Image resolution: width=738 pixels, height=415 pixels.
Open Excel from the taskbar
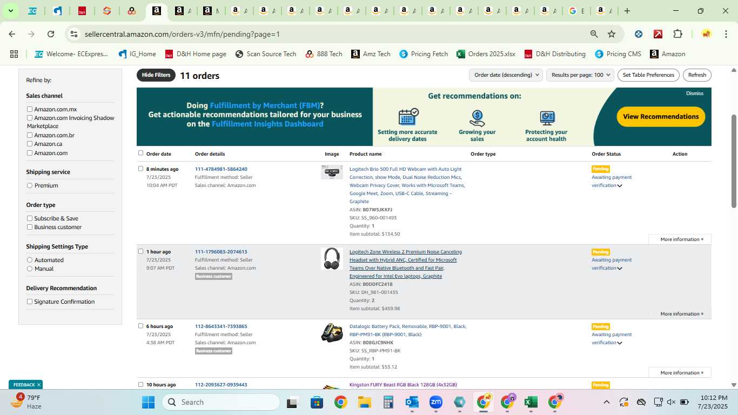coord(531,402)
